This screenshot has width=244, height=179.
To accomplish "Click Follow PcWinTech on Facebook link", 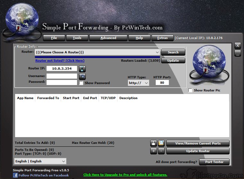I will (44, 175).
